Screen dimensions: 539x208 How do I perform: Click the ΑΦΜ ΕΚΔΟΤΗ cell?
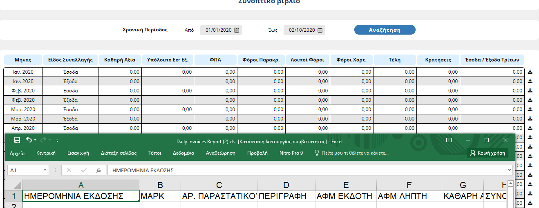345,196
